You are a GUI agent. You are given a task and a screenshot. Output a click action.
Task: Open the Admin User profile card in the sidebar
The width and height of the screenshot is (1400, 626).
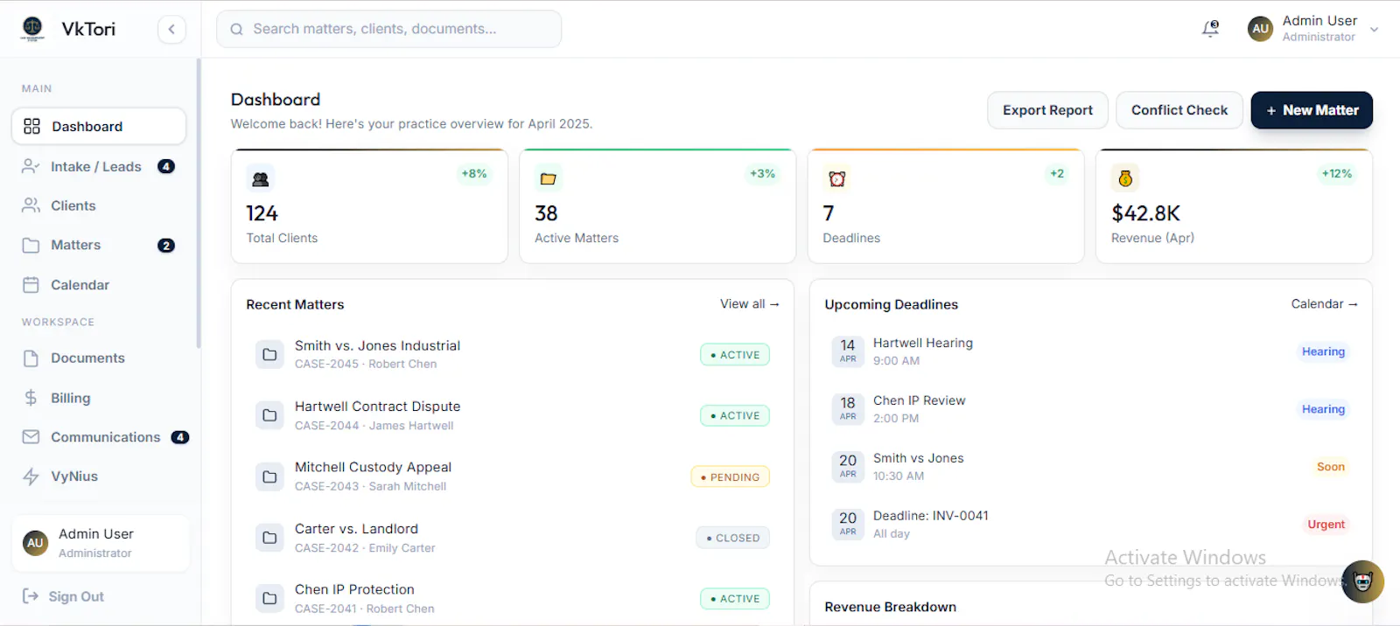point(101,543)
